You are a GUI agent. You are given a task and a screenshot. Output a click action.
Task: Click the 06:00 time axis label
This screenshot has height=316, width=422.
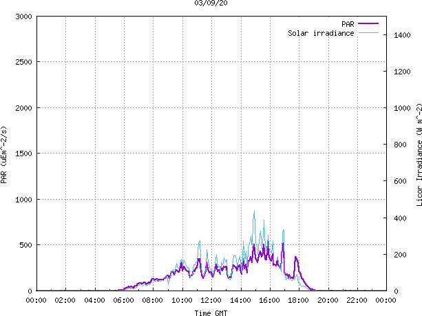click(x=123, y=300)
